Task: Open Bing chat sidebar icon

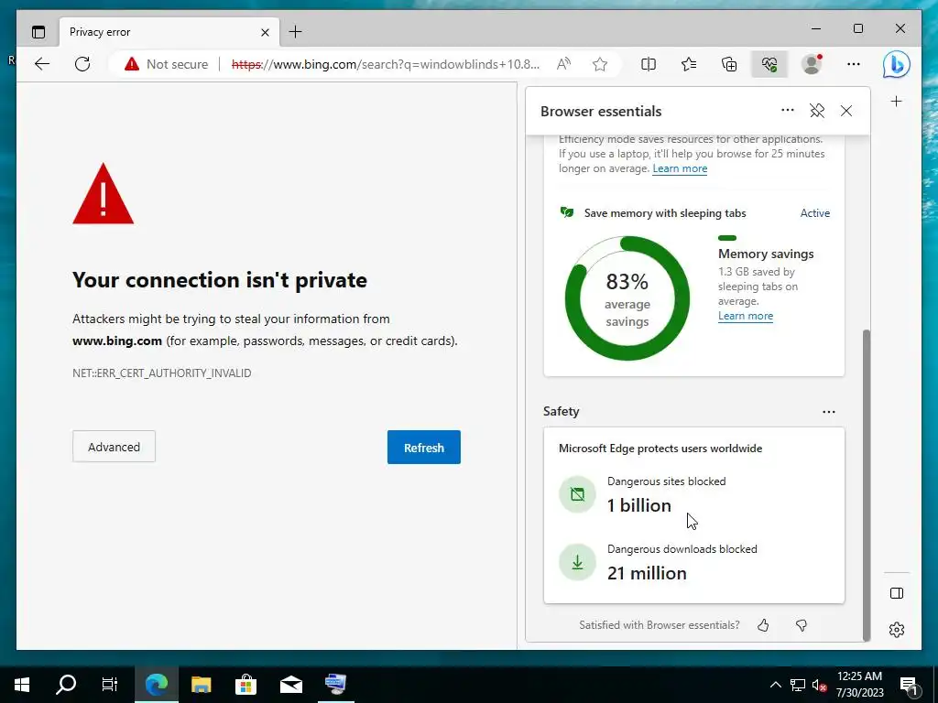Action: [896, 65]
